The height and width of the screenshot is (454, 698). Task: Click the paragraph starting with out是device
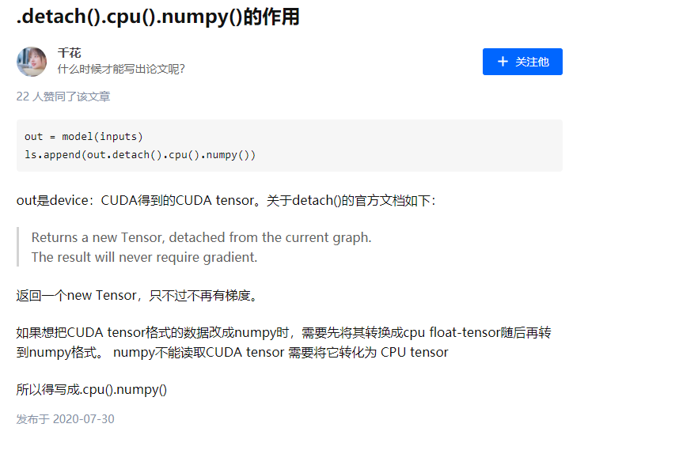pos(226,200)
